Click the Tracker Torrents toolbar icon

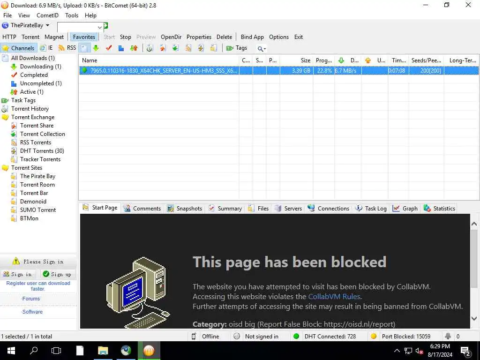213,48
